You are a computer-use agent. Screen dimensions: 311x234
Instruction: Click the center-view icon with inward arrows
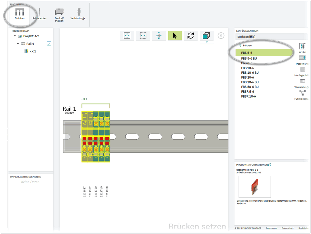click(159, 36)
